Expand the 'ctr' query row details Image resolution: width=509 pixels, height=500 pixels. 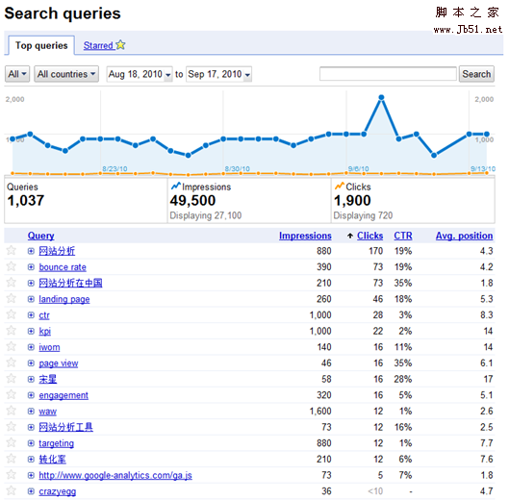click(31, 315)
